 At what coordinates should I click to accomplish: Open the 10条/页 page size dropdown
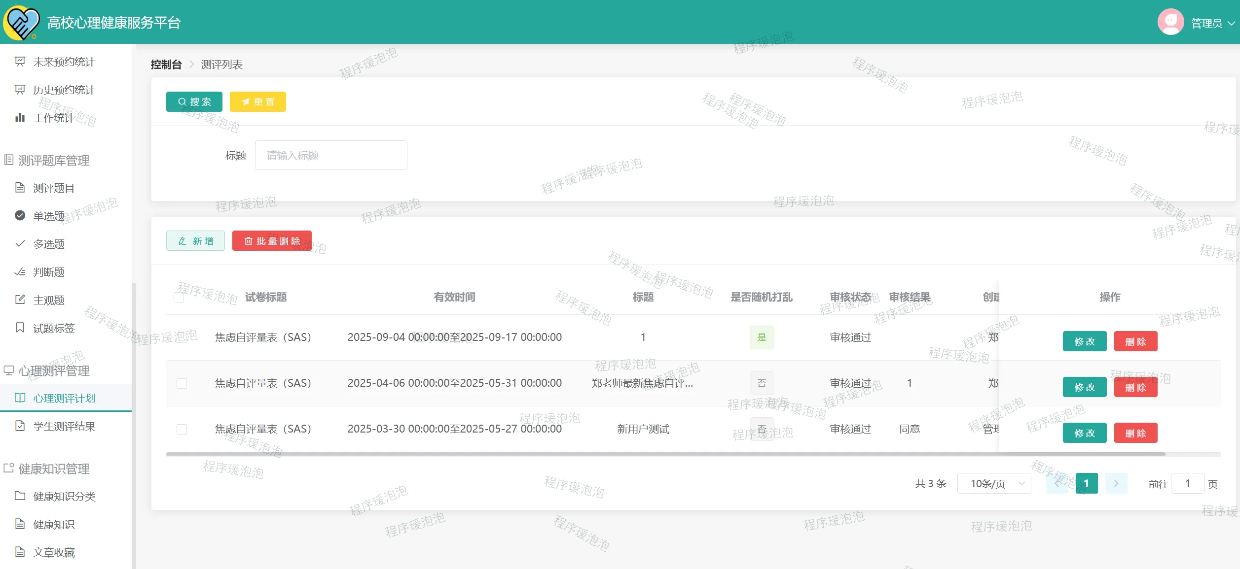coord(993,483)
